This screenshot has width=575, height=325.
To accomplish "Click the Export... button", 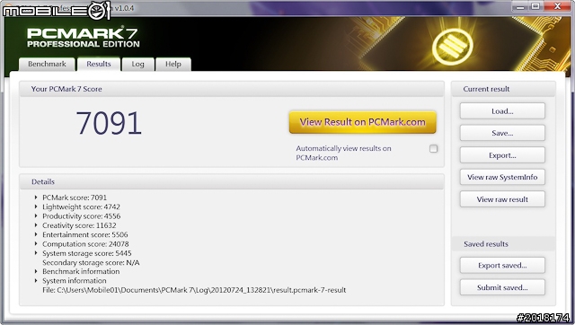I will 502,155.
